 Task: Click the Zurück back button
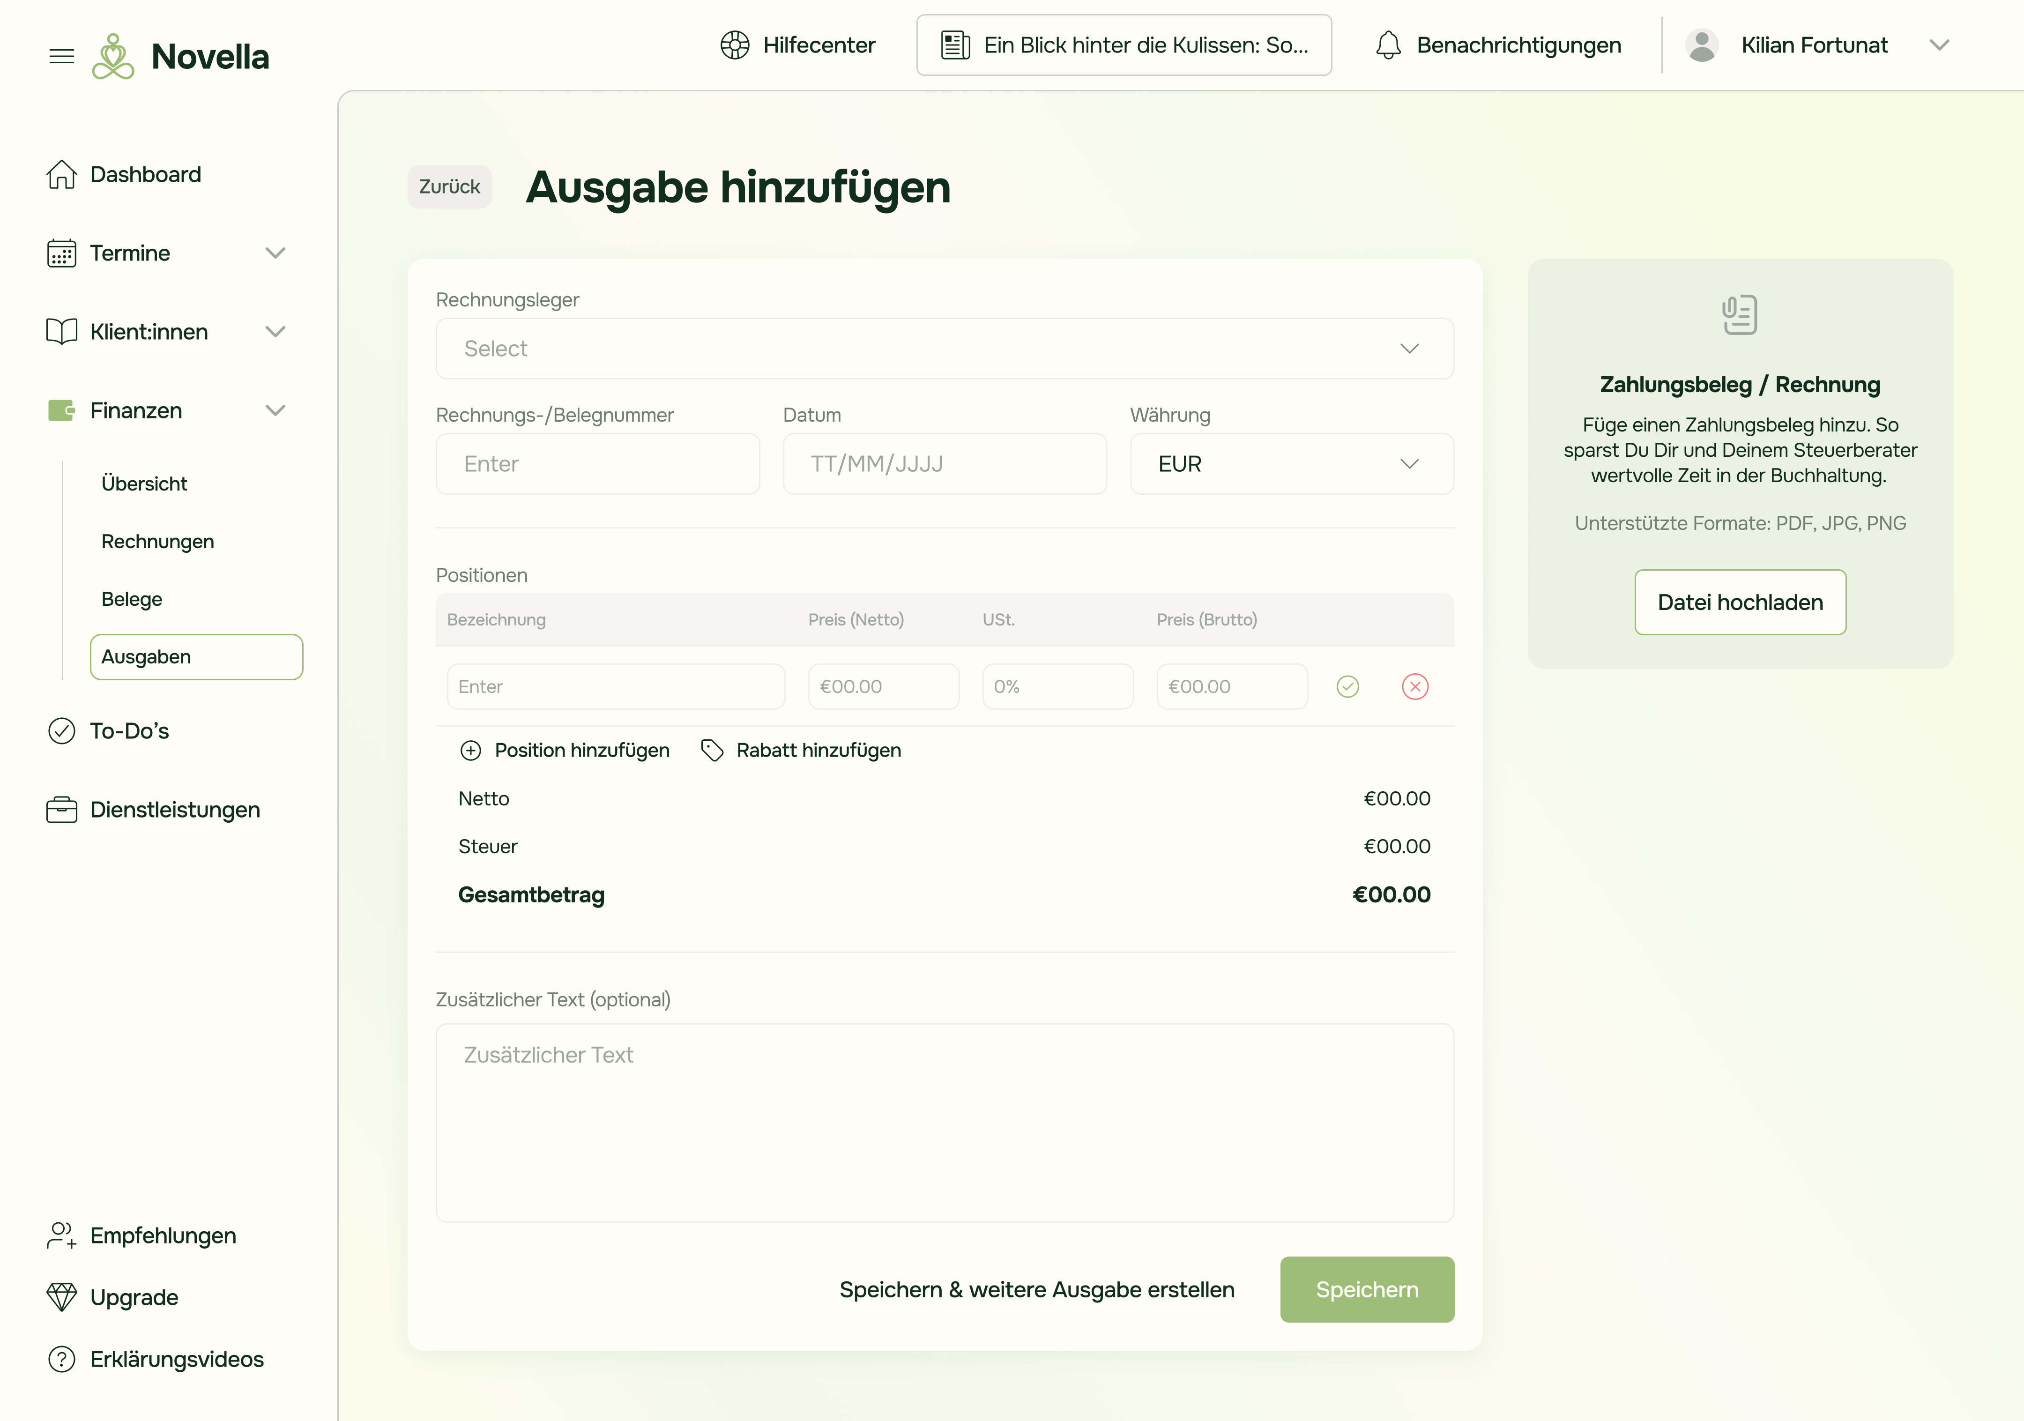[x=449, y=187]
